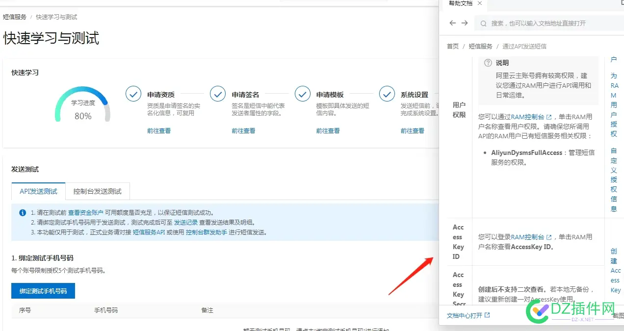The width and height of the screenshot is (624, 331).
Task: Open 短信服务 breadcrumb in help panel
Action: click(481, 47)
